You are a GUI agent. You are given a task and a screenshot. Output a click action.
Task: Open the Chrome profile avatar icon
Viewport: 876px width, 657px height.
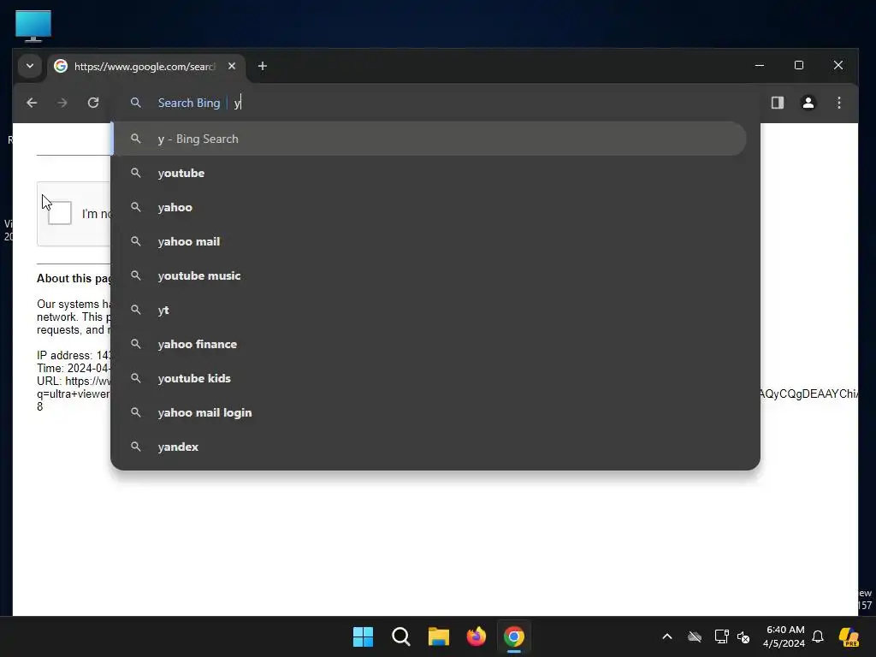[x=808, y=103]
